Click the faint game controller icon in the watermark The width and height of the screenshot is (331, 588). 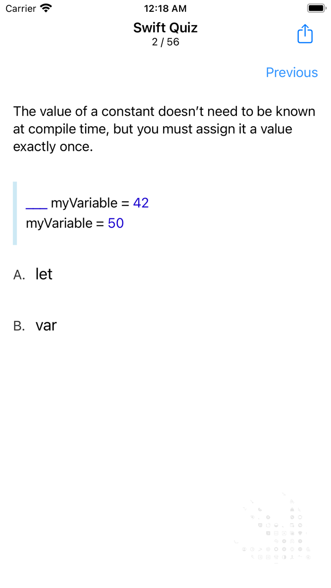click(x=292, y=541)
